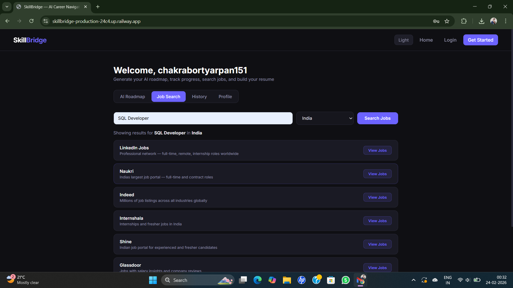This screenshot has width=513, height=288.
Task: View Jobs on Naukri
Action: pos(377,174)
